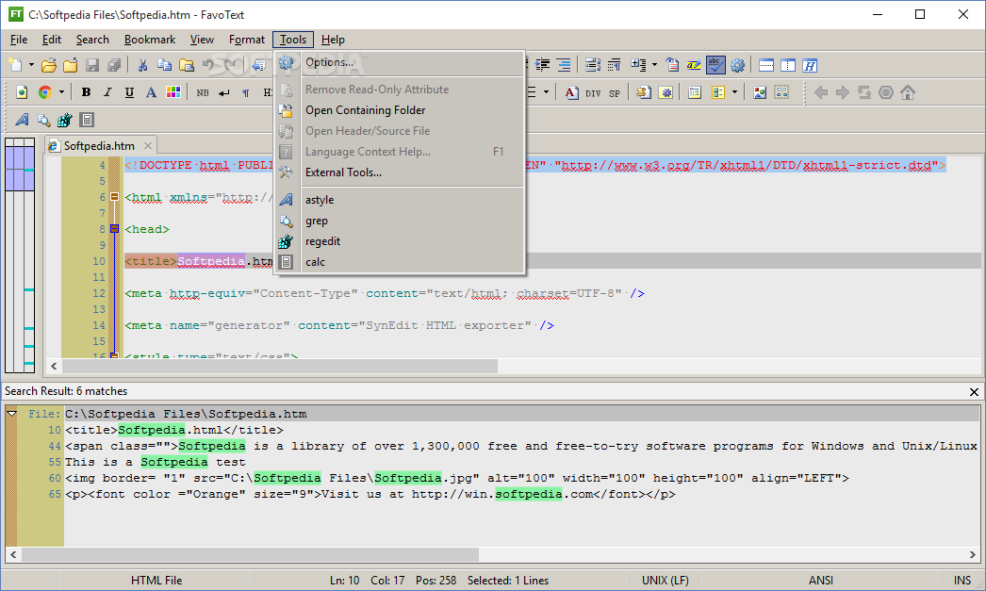
Task: Toggle the yellow highlighter marker icon
Action: 694,65
